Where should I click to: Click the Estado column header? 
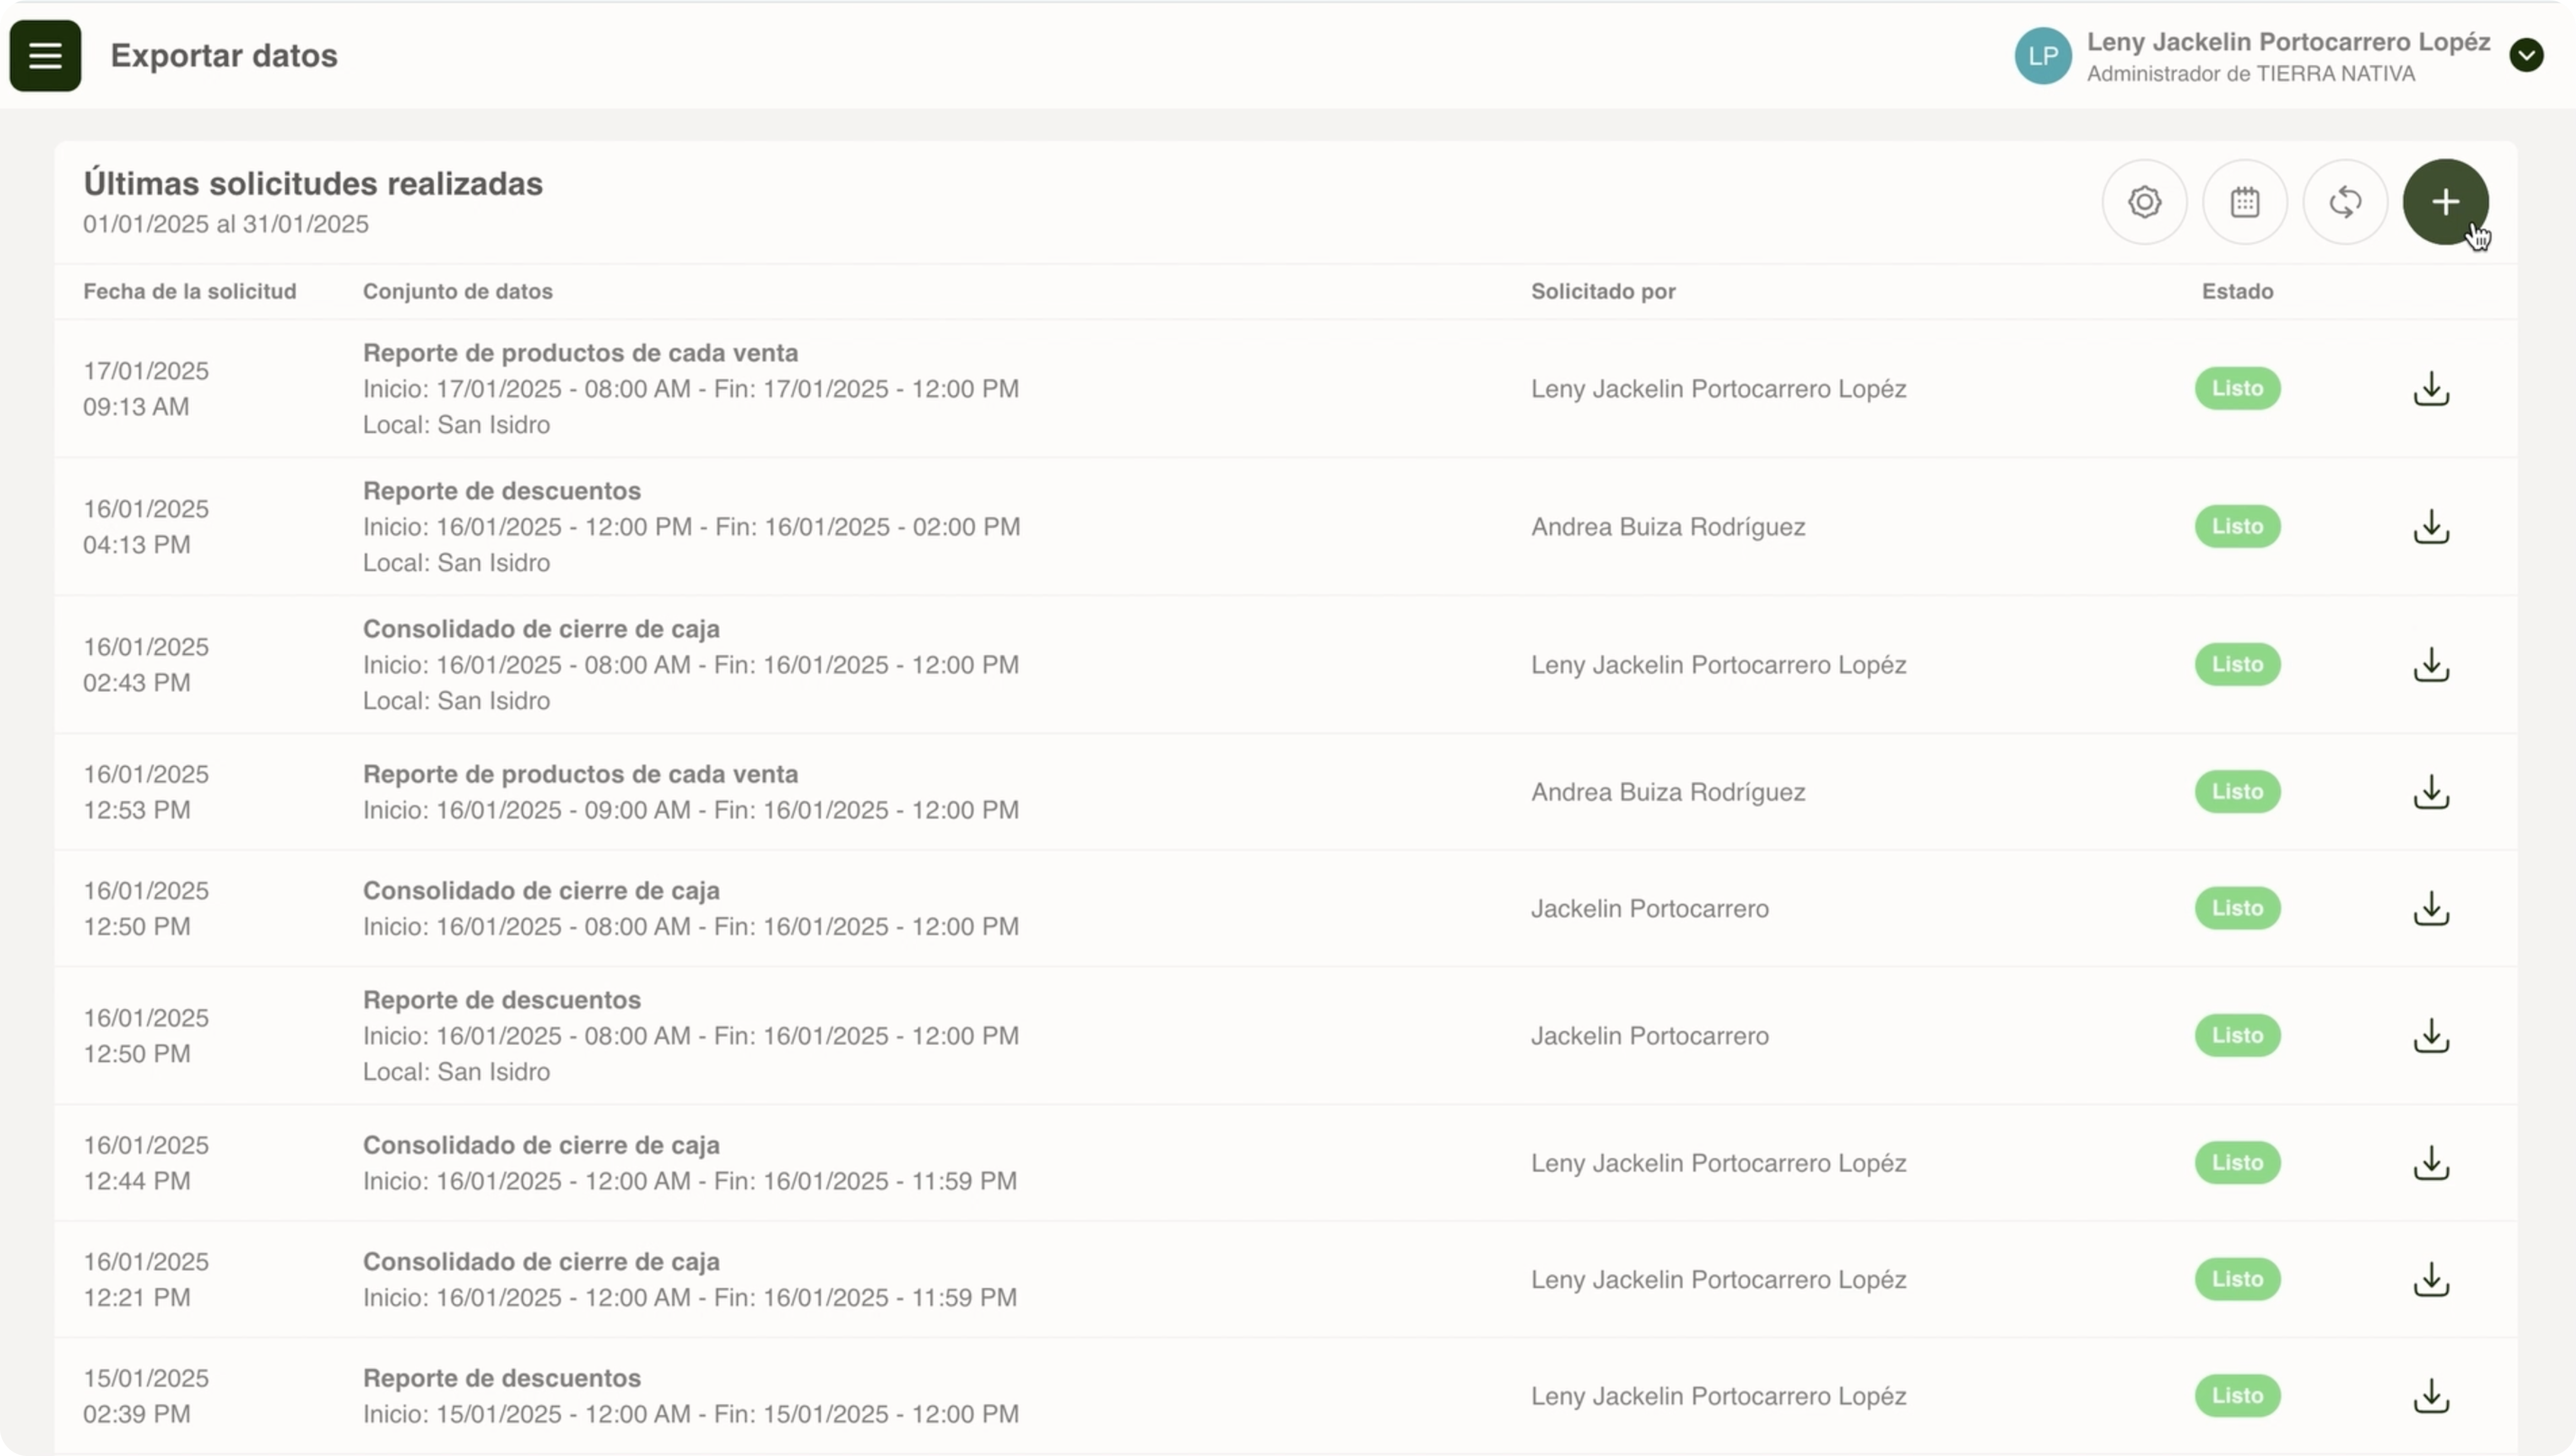click(2237, 292)
